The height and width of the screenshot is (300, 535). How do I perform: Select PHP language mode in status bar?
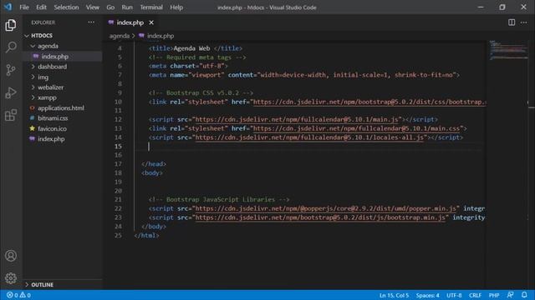coord(494,295)
